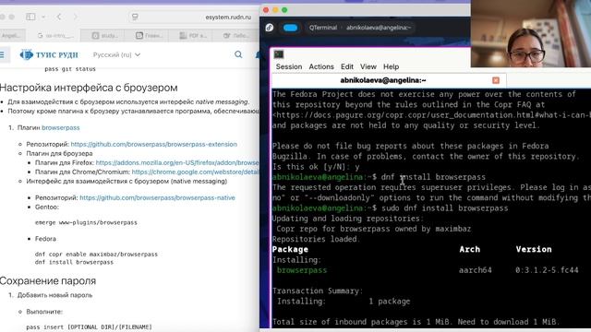This screenshot has height=332, width=591.
Task: Open the Help menu in QTerminal
Action: (x=391, y=66)
